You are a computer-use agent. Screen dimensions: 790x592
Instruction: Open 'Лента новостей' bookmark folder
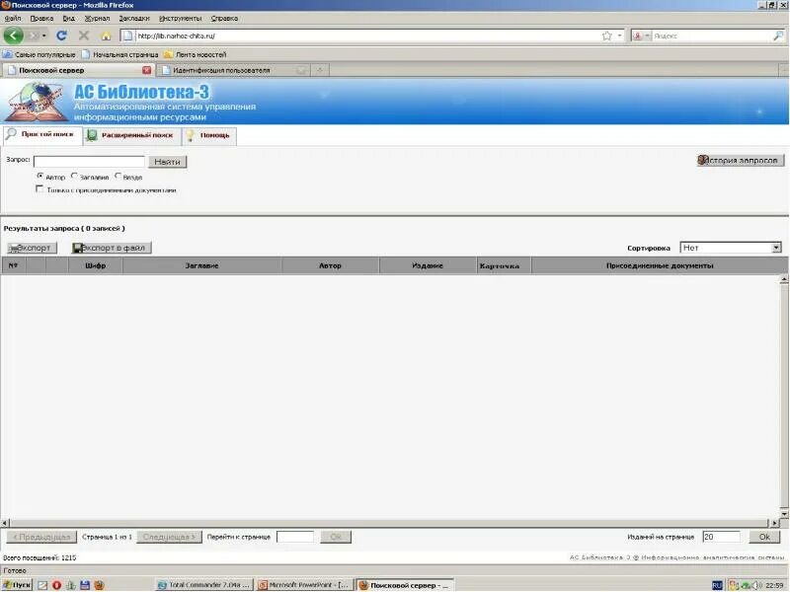[195, 54]
